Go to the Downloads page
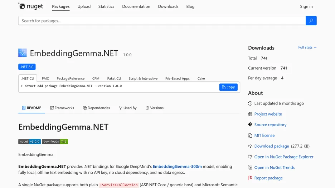The height and width of the screenshot is (188, 335). tap(168, 6)
